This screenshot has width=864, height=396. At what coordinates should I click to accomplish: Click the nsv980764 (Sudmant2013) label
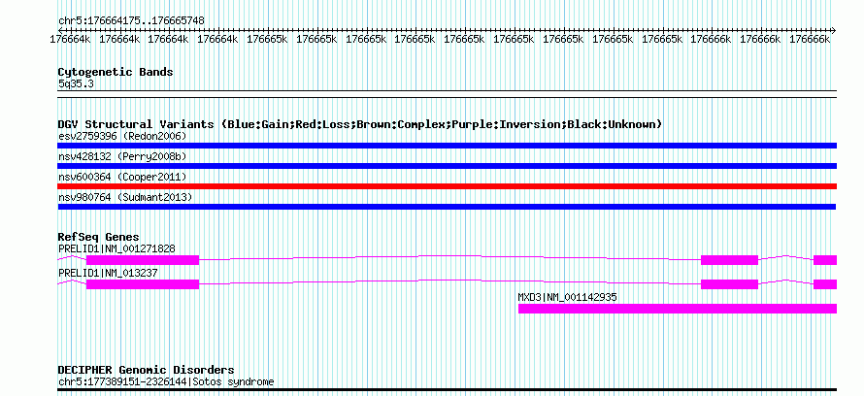pyautogui.click(x=125, y=197)
